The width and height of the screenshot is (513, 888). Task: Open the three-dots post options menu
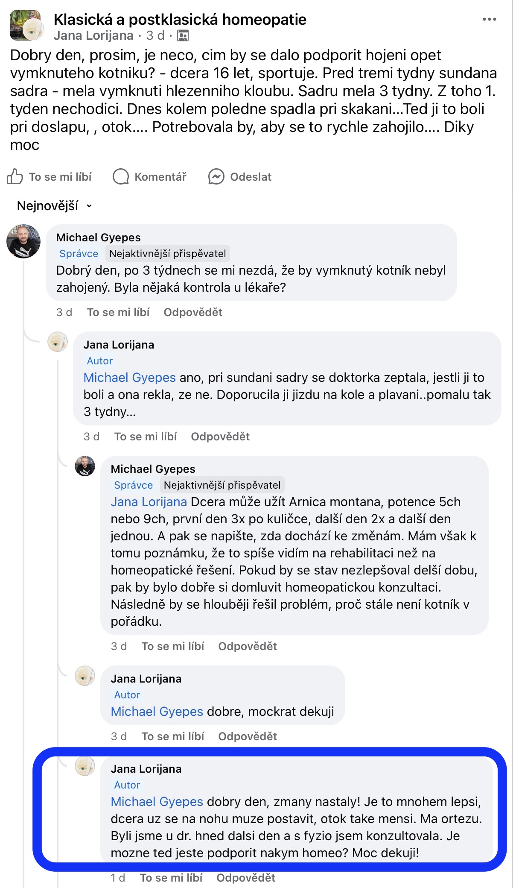click(x=489, y=19)
